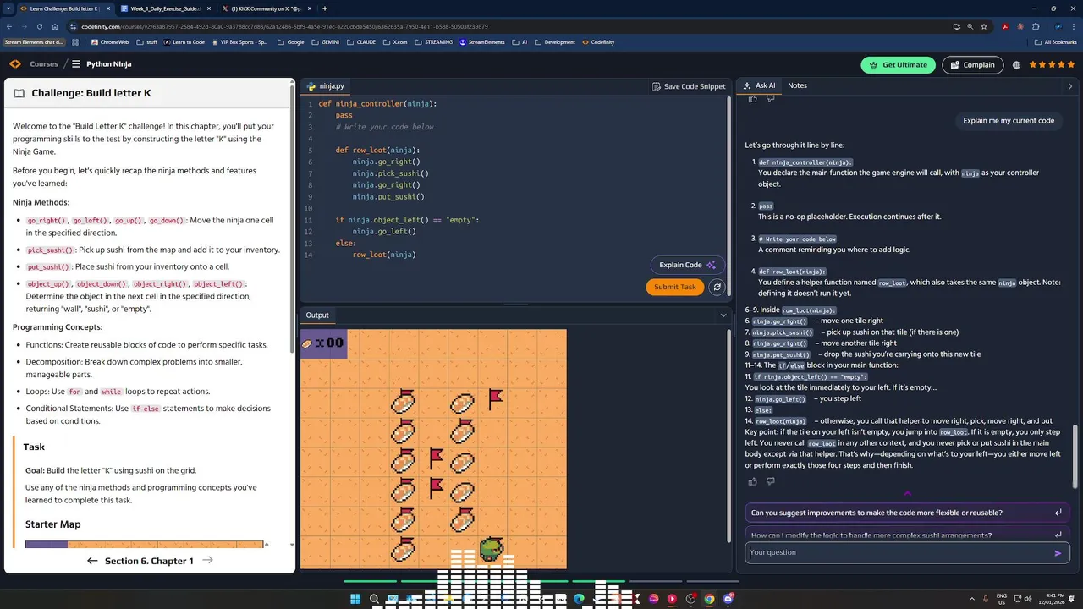Open All Bookmarks folder
The height and width of the screenshot is (609, 1083).
[1055, 41]
